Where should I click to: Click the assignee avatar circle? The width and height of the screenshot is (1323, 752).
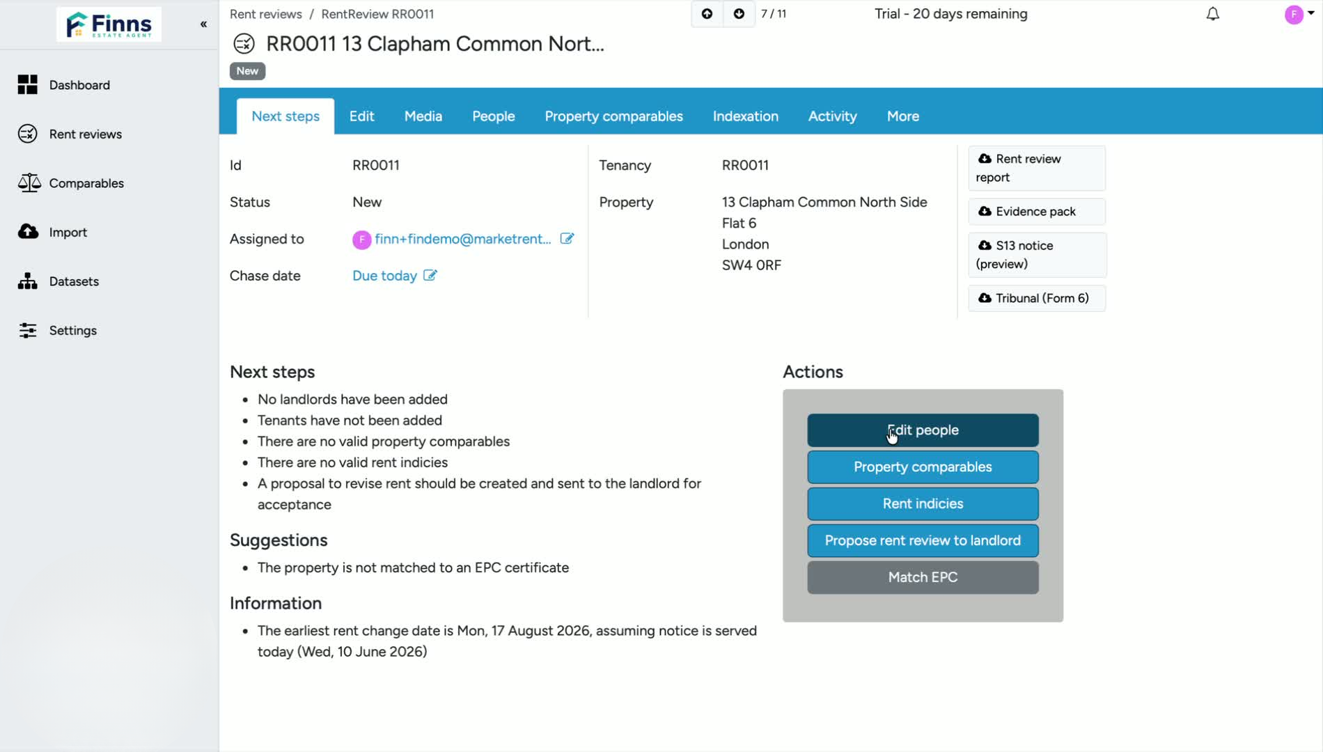[x=361, y=240]
